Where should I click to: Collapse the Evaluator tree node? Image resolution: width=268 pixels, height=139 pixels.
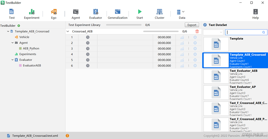12,60
